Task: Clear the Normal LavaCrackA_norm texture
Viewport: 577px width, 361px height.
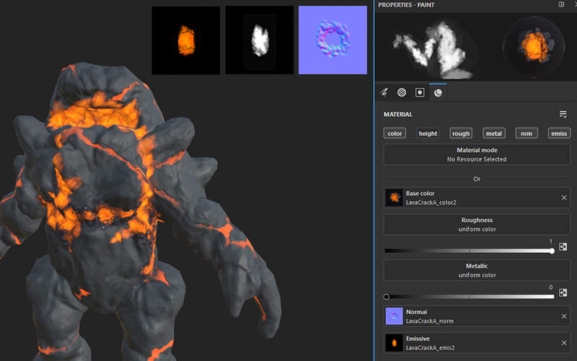Action: (564, 316)
